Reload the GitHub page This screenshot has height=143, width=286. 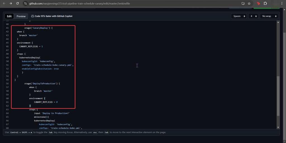coord(17,3)
